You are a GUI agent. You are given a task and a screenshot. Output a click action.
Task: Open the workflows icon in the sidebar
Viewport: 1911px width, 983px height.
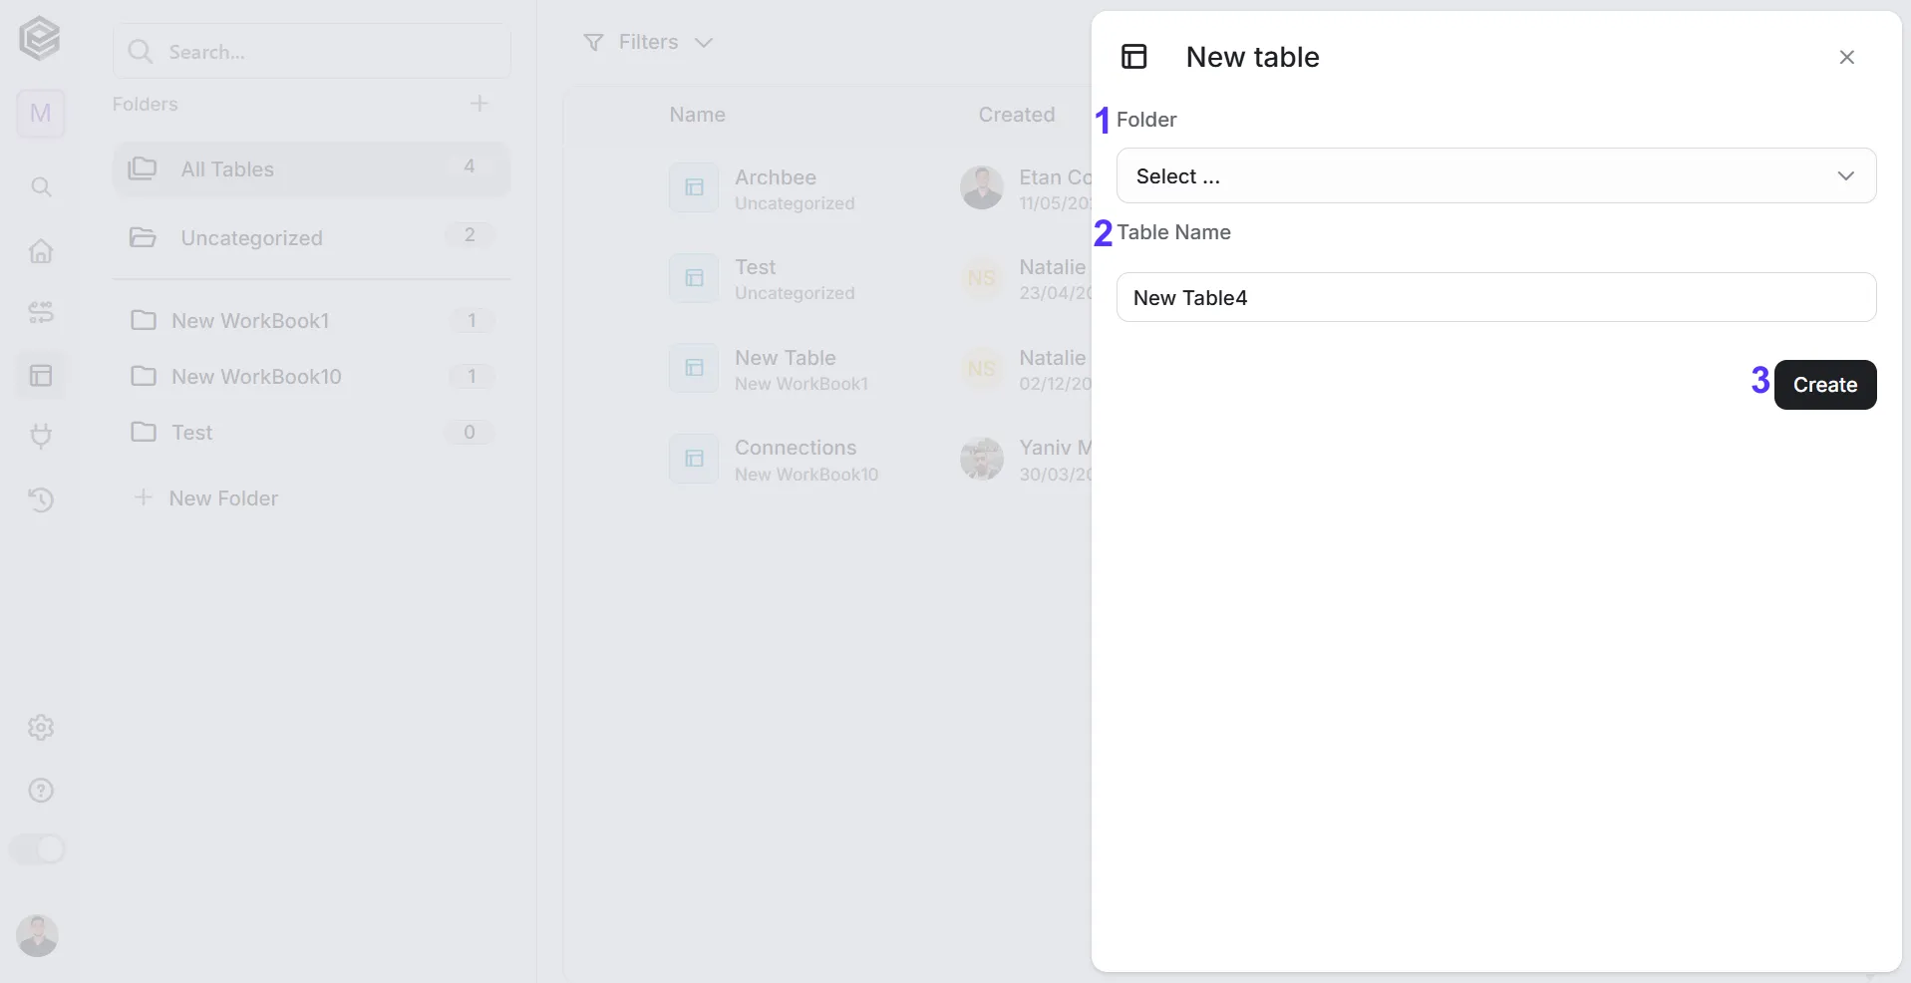pyautogui.click(x=41, y=313)
